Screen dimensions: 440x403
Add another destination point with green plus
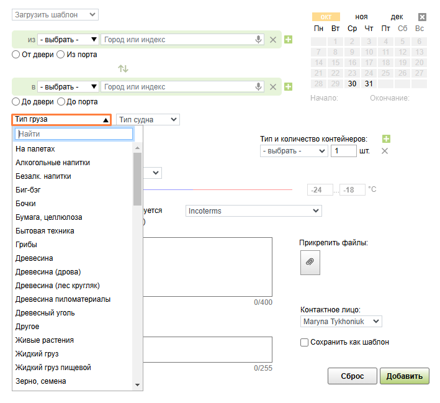288,87
